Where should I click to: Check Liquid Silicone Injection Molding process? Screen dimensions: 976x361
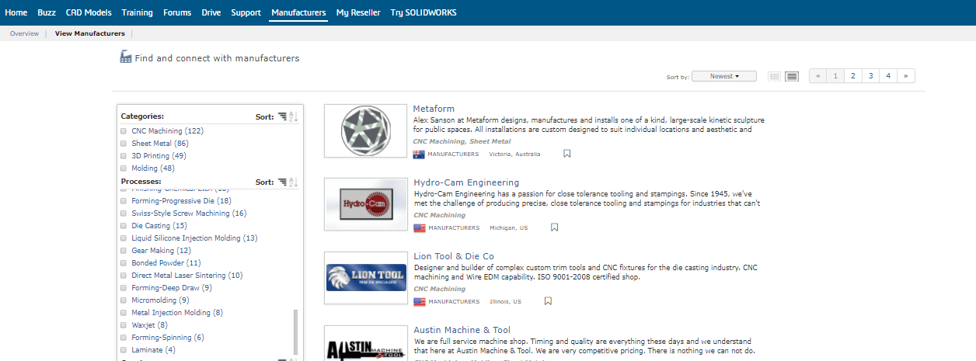click(x=124, y=238)
